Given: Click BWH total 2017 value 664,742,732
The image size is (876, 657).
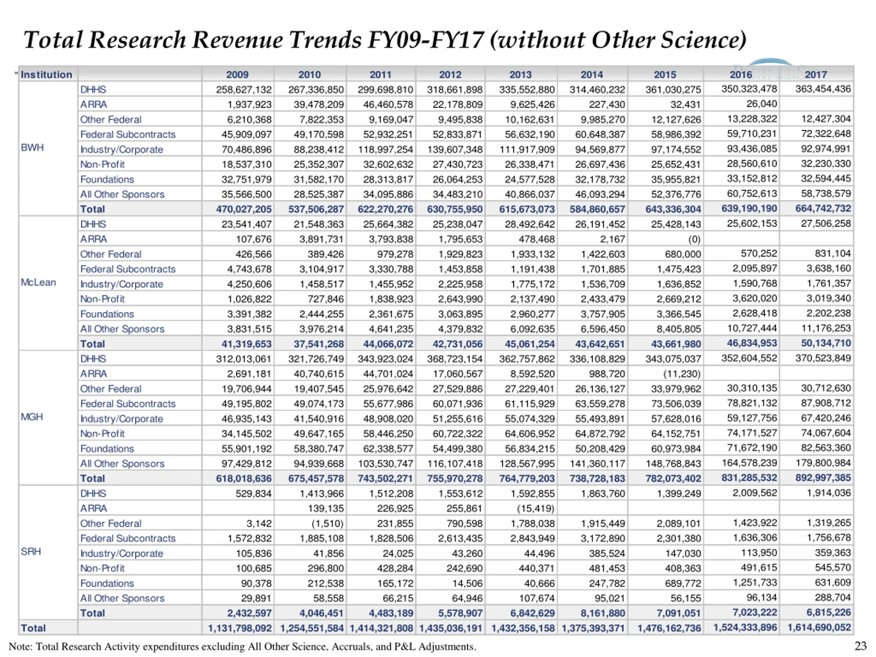Looking at the screenshot, I should 823,208.
